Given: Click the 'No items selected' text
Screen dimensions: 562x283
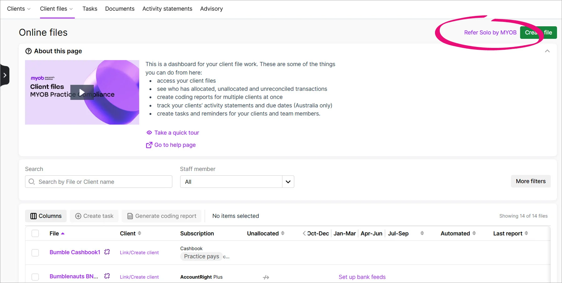Looking at the screenshot, I should [x=235, y=216].
